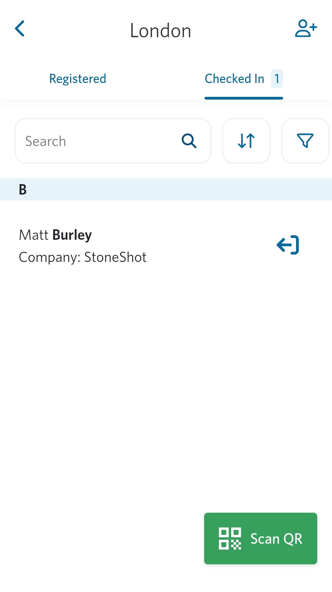Click the underline beneath Checked In

coord(243,98)
